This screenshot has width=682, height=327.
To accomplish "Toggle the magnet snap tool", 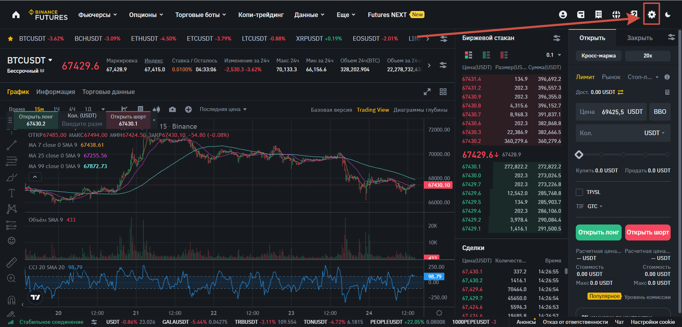I will [11, 300].
